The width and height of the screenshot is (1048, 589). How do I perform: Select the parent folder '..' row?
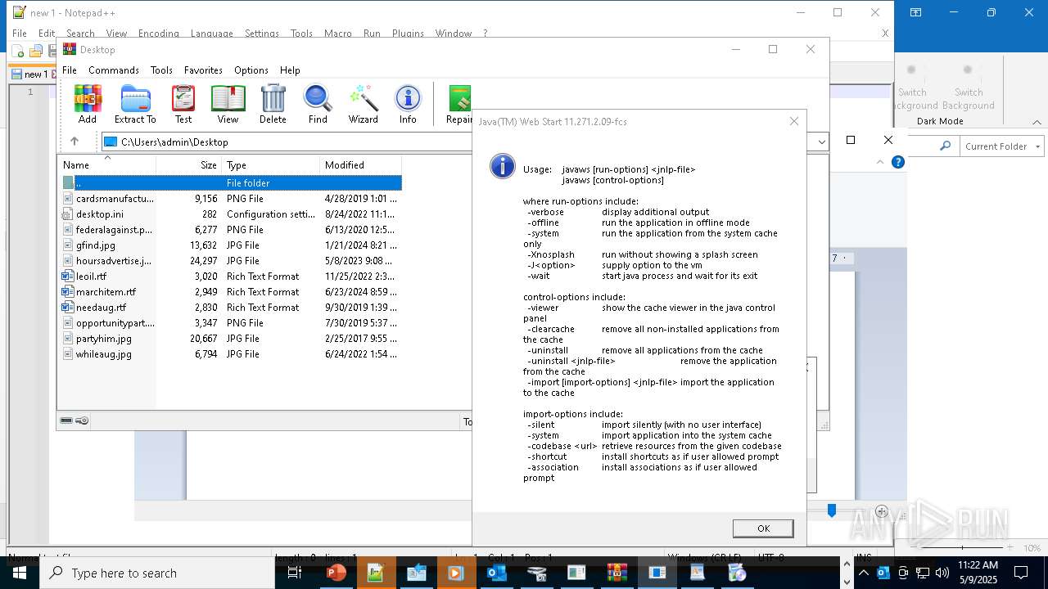pos(231,182)
